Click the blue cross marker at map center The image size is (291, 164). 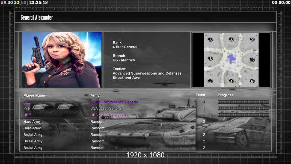(x=231, y=59)
